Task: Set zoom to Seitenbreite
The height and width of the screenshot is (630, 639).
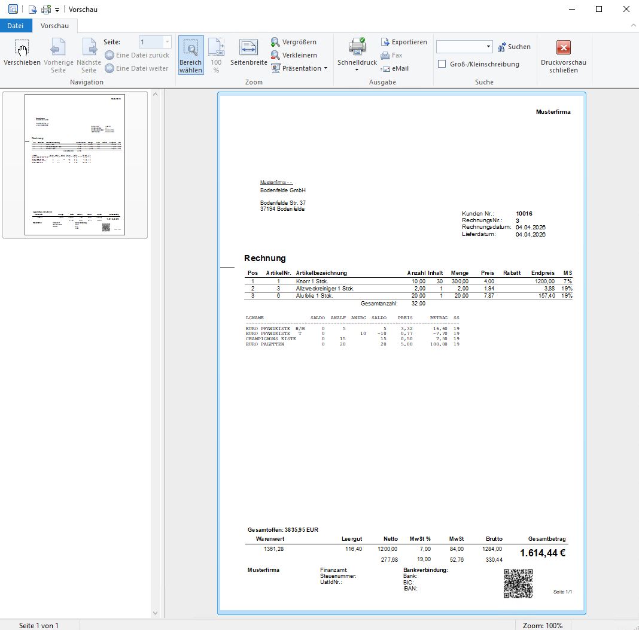Action: 249,54
